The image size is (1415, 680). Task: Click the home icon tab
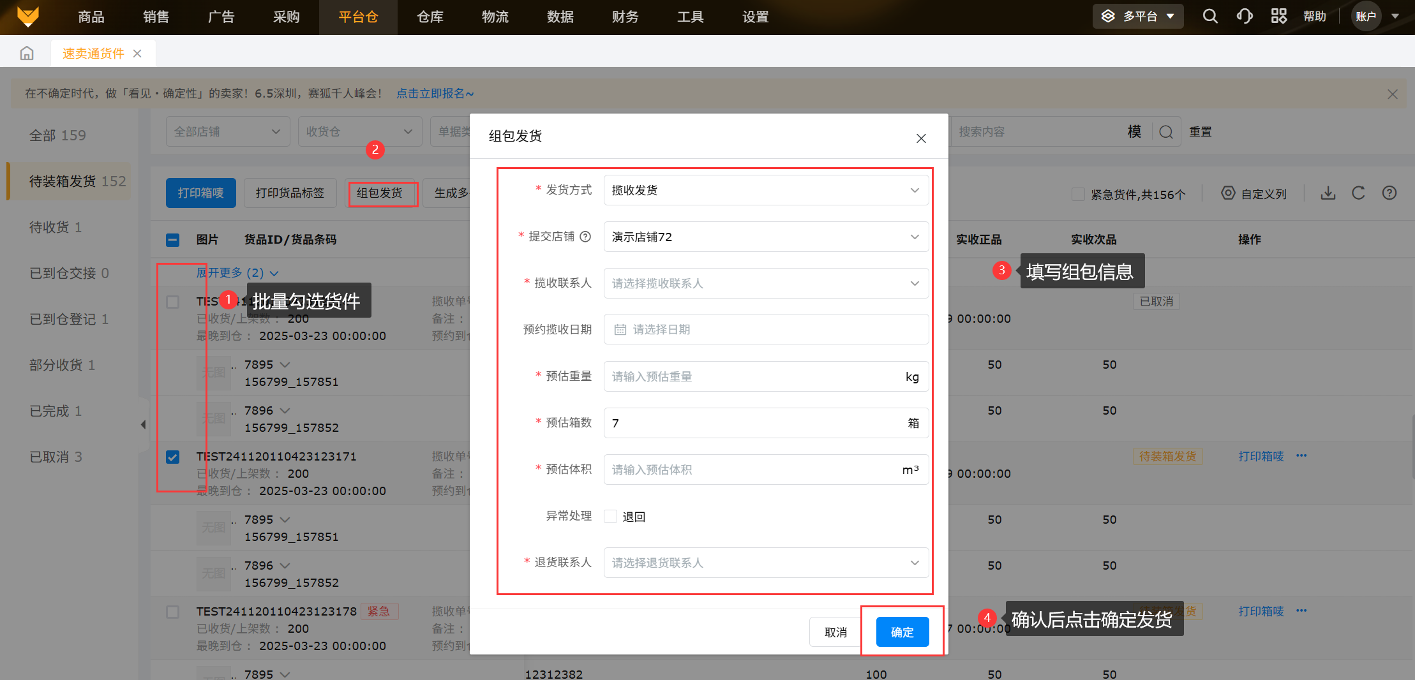coord(27,54)
